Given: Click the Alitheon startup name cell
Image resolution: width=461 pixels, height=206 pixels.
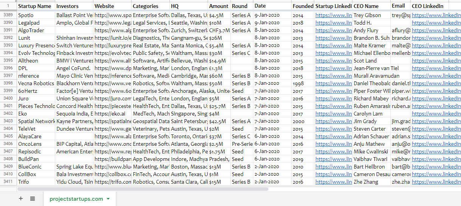Looking at the screenshot, I should pos(36,61).
